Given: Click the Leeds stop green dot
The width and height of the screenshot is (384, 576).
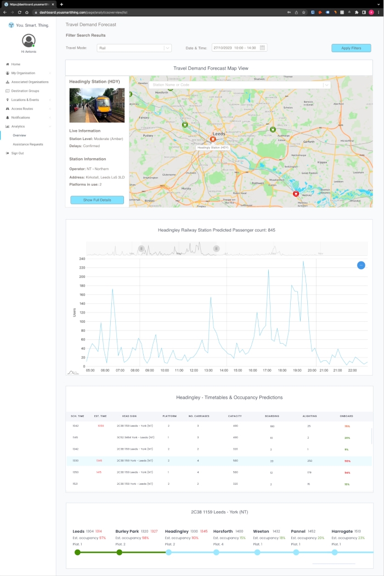Looking at the screenshot, I should coord(77,552).
